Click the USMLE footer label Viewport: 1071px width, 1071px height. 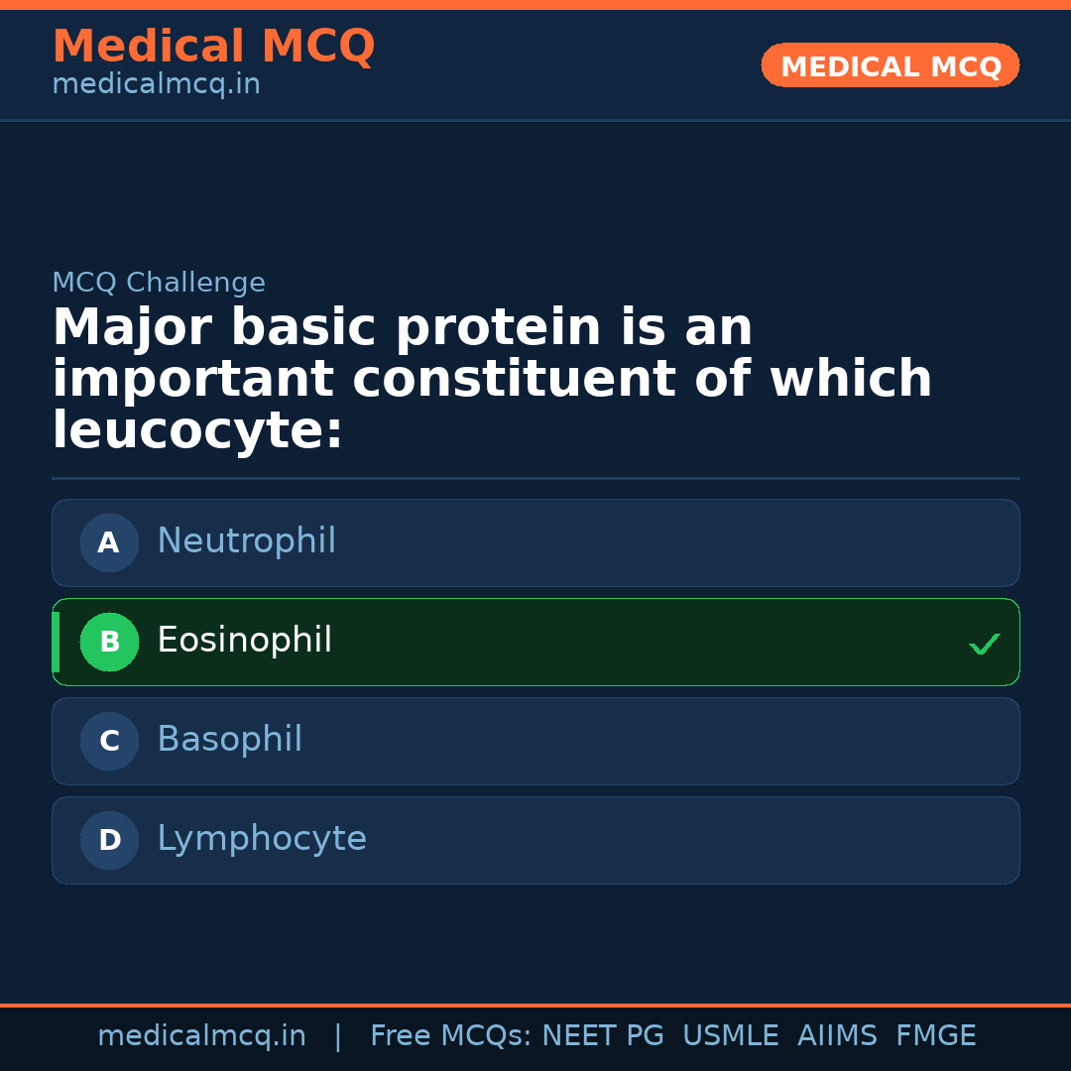point(730,1036)
